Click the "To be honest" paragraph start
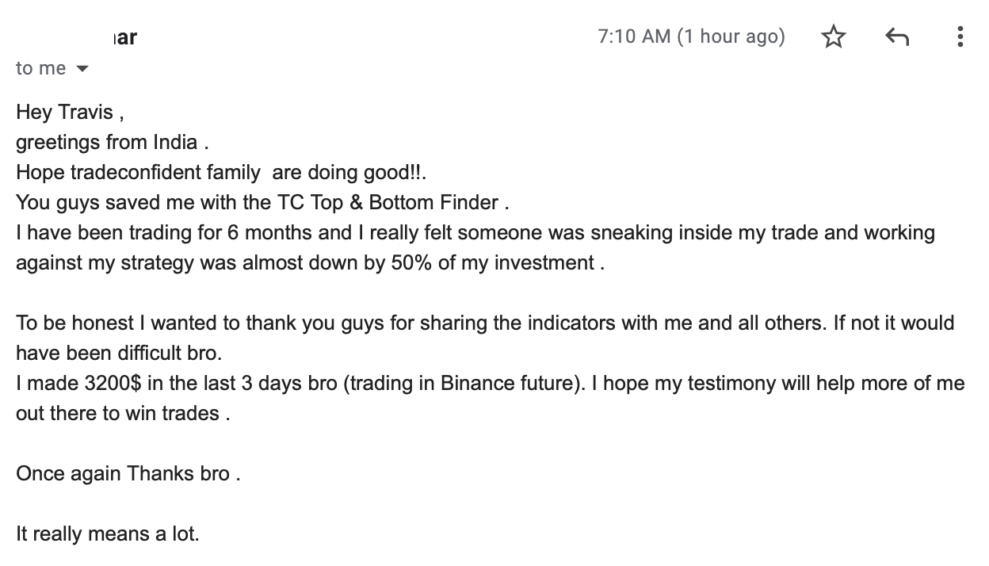This screenshot has width=989, height=566. 68,323
